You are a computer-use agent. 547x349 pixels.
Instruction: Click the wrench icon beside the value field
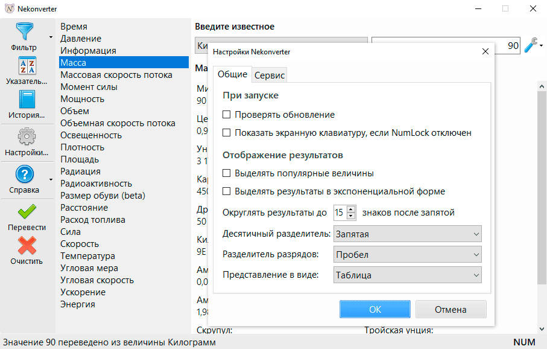(531, 45)
